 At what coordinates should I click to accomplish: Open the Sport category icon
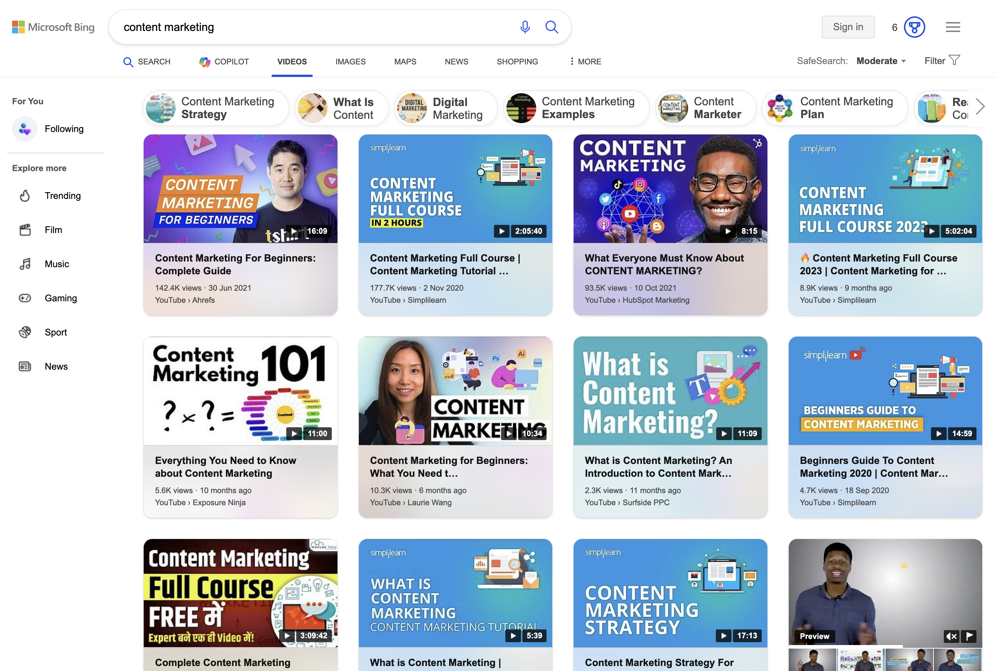(25, 332)
